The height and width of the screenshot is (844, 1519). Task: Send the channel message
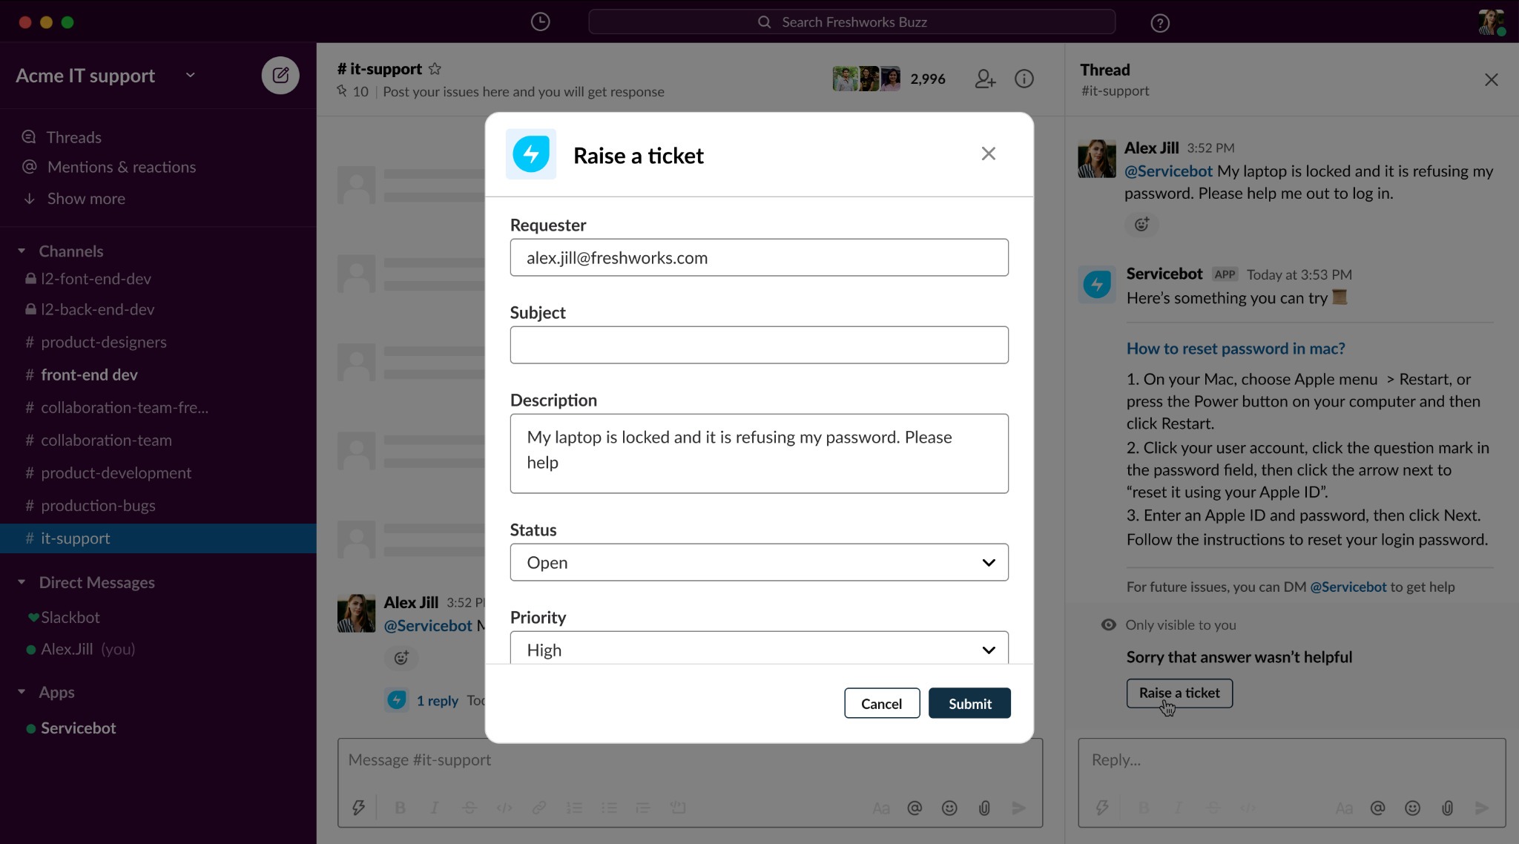pos(1019,808)
